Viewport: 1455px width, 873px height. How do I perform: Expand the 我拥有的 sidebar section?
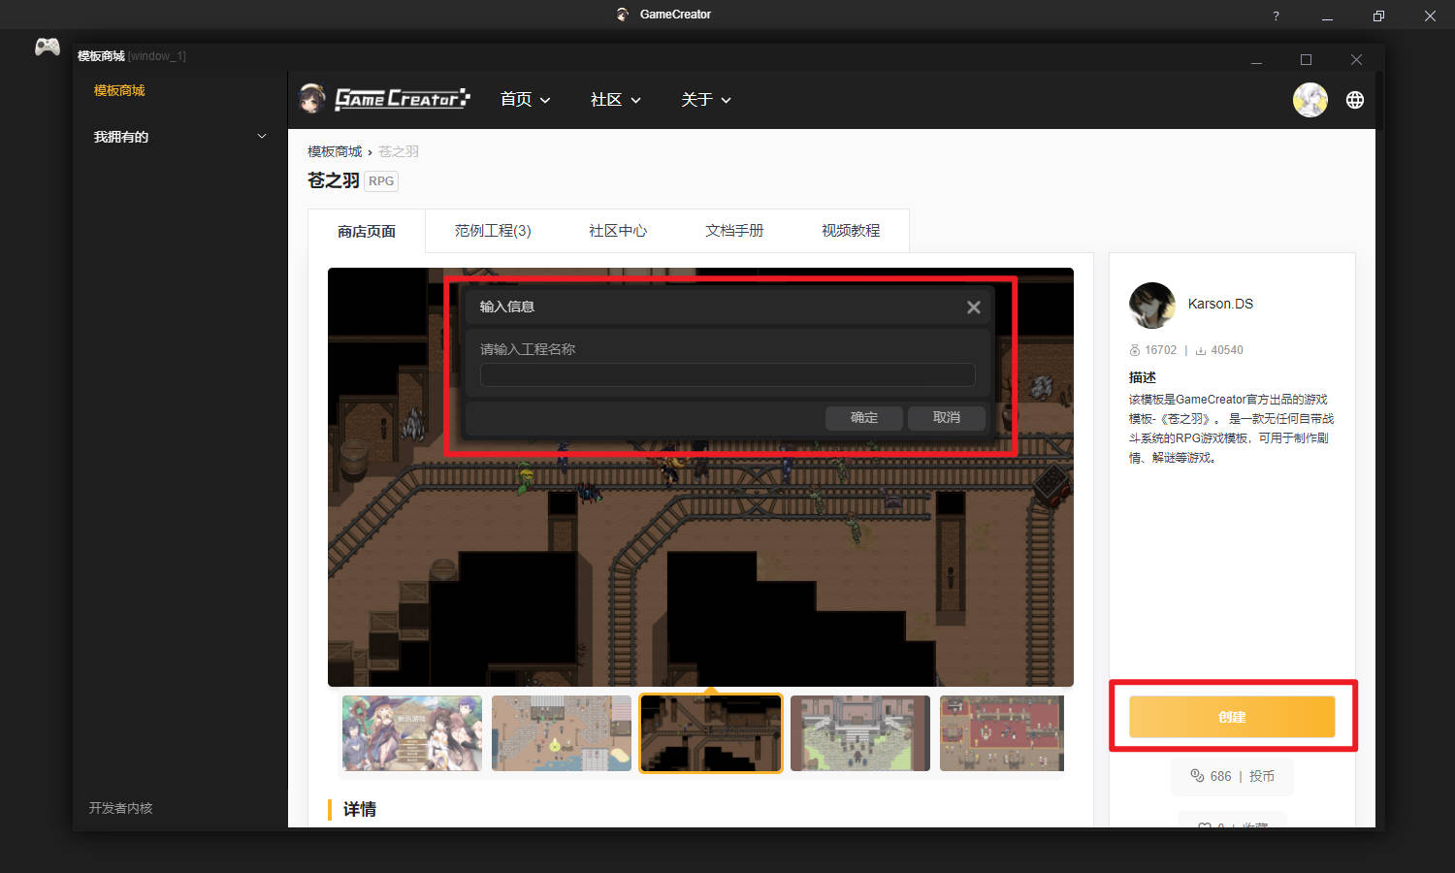[178, 137]
